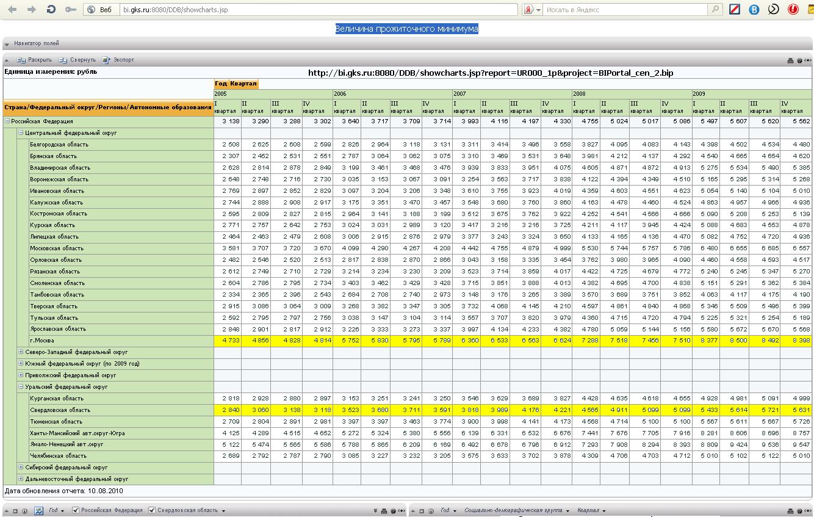Click the Раскрыть toolbar button
Screen dimensions: 814x517
34,60
